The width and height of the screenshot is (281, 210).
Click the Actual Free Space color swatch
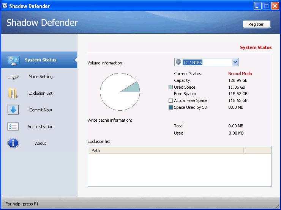point(170,100)
